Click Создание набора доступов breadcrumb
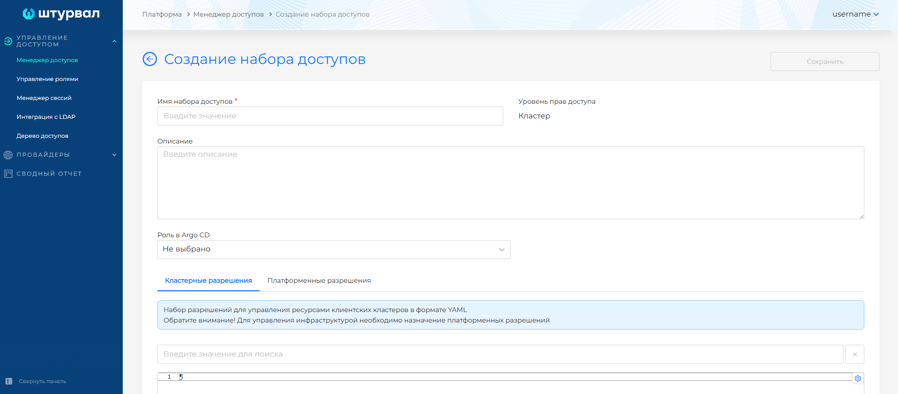The height and width of the screenshot is (394, 898). pos(322,14)
